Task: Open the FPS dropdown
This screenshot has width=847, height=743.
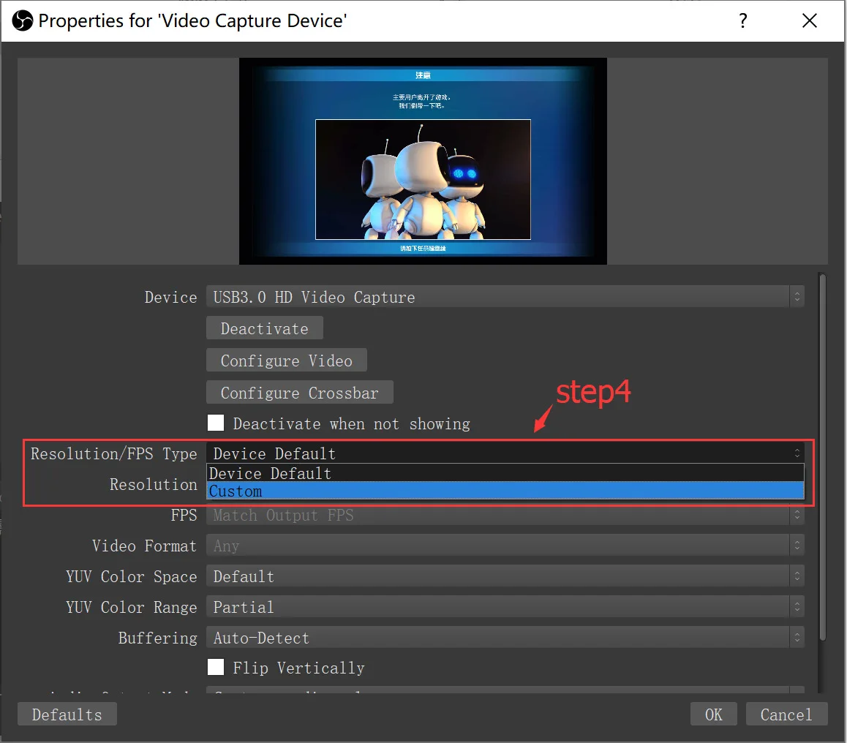Action: (505, 515)
